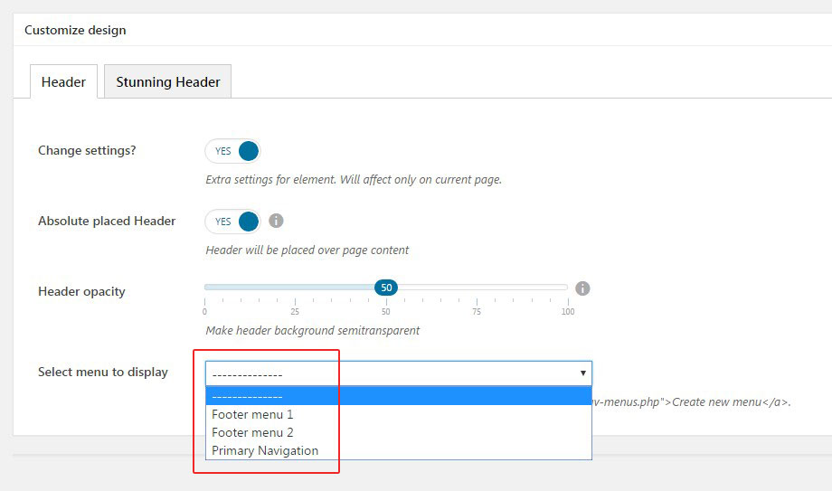832x491 pixels.
Task: Click info icon next to Header opacity slider
Action: (x=582, y=288)
